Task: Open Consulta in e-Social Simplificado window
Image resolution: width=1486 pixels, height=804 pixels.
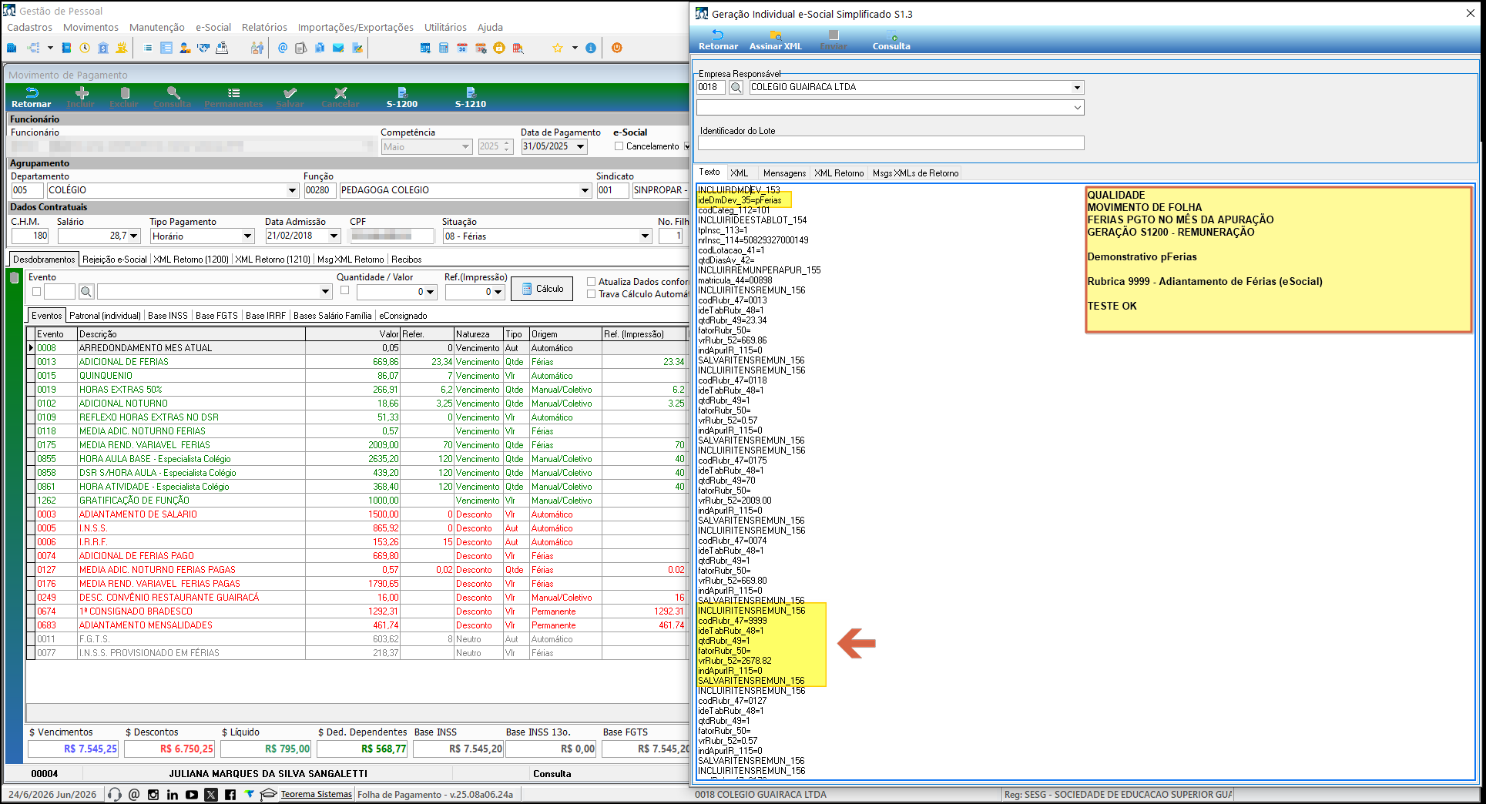Action: [891, 40]
